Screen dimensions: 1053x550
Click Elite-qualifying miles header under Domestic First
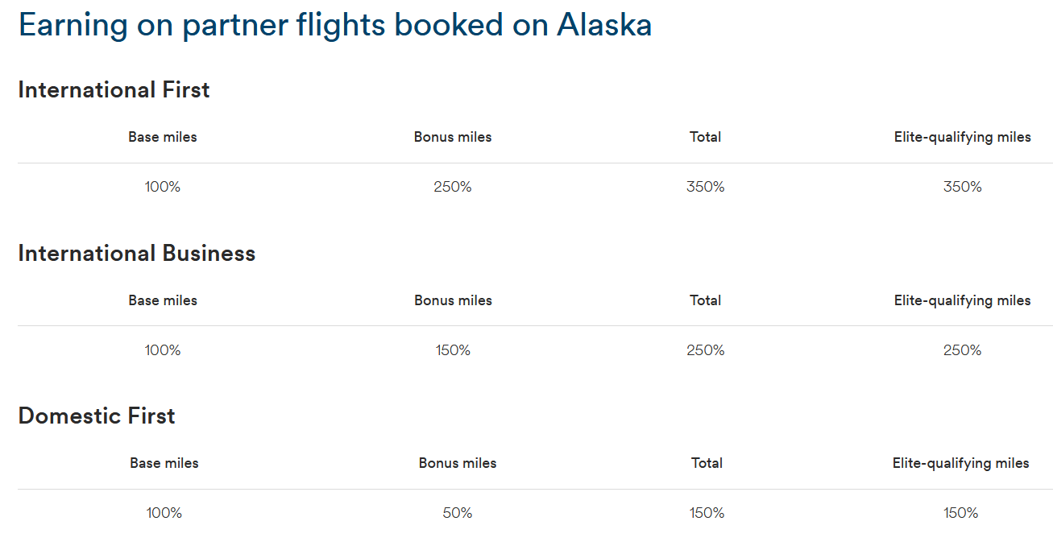click(960, 463)
